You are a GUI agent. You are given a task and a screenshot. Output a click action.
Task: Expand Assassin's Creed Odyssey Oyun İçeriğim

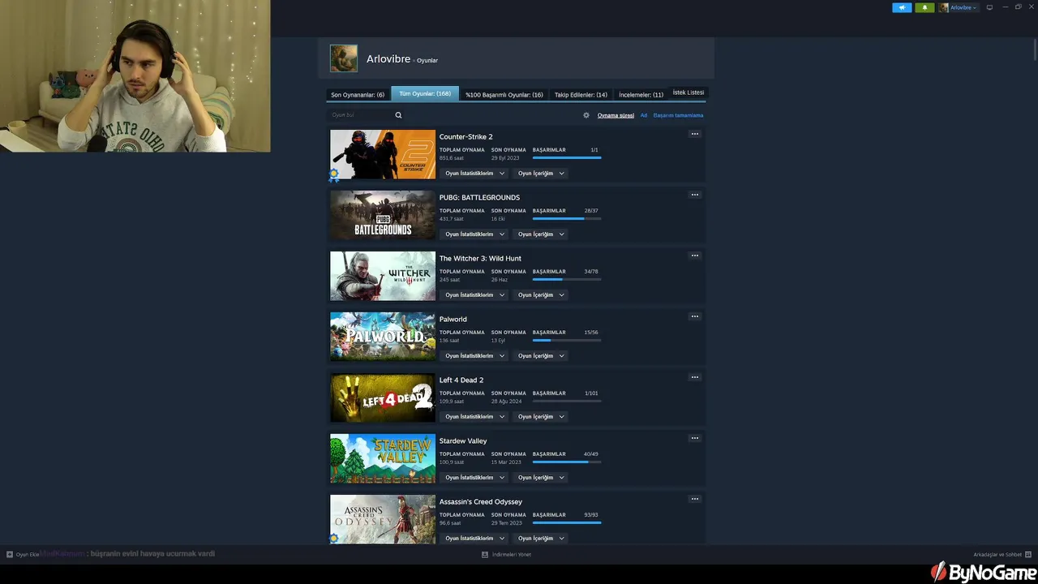pyautogui.click(x=541, y=539)
